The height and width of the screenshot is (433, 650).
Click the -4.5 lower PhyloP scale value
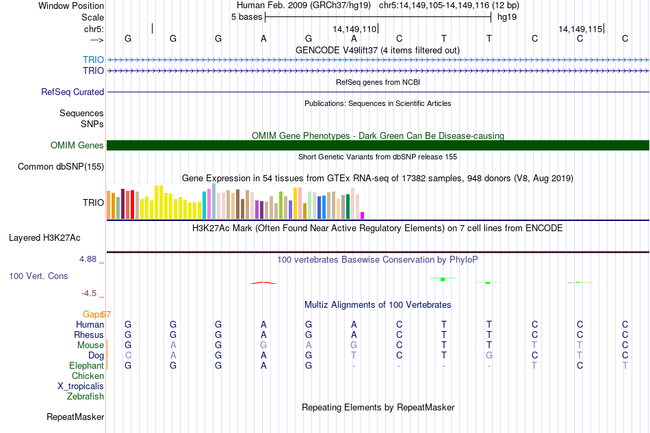pos(89,293)
